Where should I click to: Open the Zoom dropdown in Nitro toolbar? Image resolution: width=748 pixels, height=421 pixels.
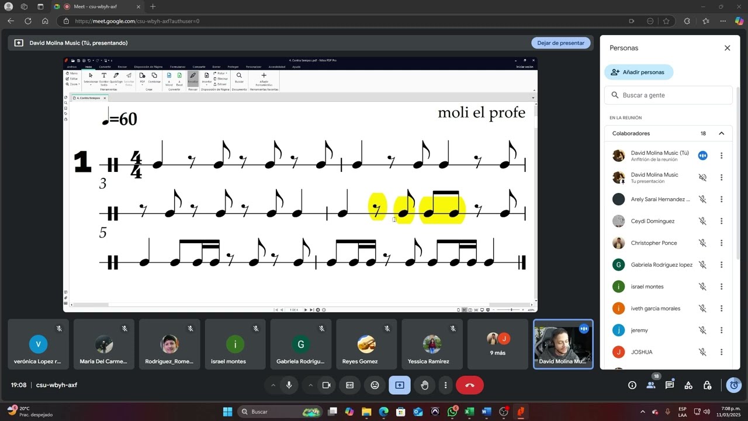click(73, 84)
